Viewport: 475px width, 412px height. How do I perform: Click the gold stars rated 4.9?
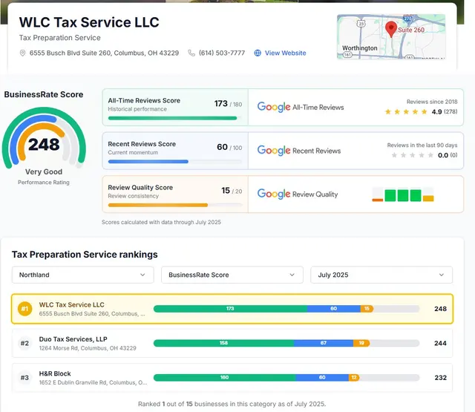click(x=406, y=112)
